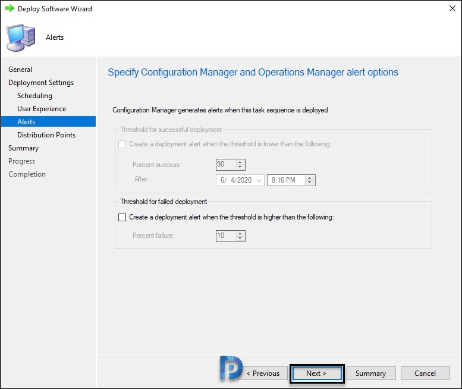This screenshot has width=462, height=389.
Task: Select the Scheduling step
Action: pyautogui.click(x=34, y=96)
